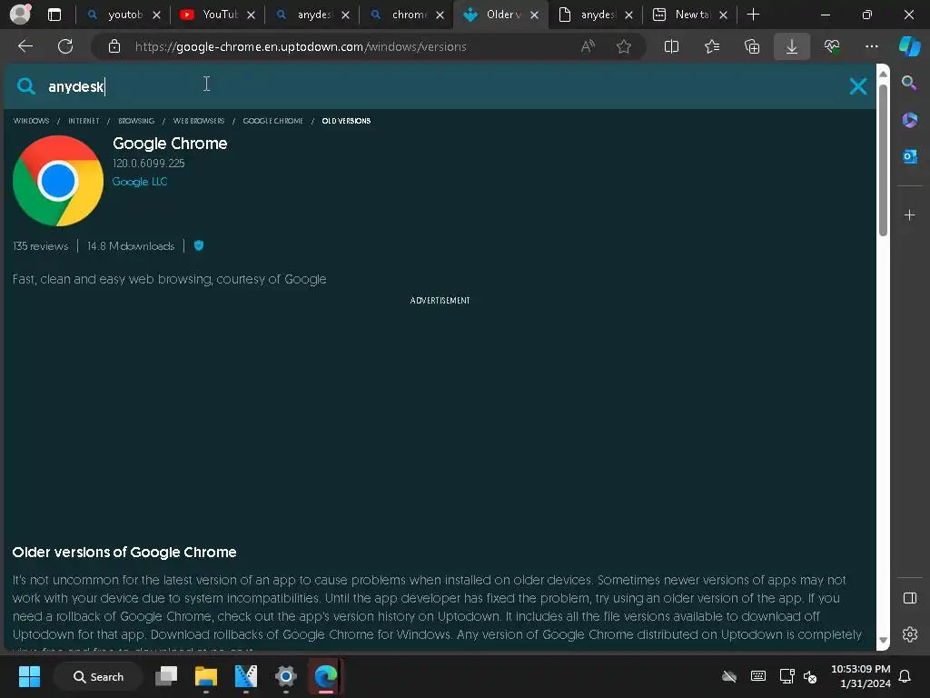Add a sidebar app with plus icon

(x=910, y=214)
